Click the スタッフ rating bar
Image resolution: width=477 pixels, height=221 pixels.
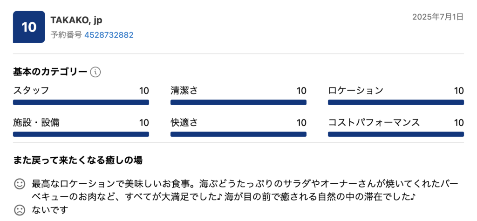point(81,102)
